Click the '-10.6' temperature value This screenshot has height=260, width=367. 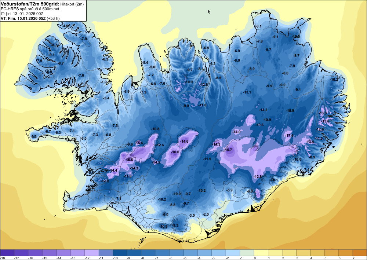coord(259,125)
